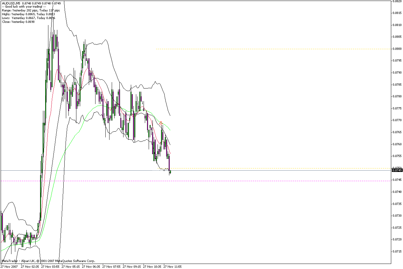Click the '27 Nov 07:55' time label
Image resolution: width=403 pixels, height=269 pixels.
pos(111,267)
